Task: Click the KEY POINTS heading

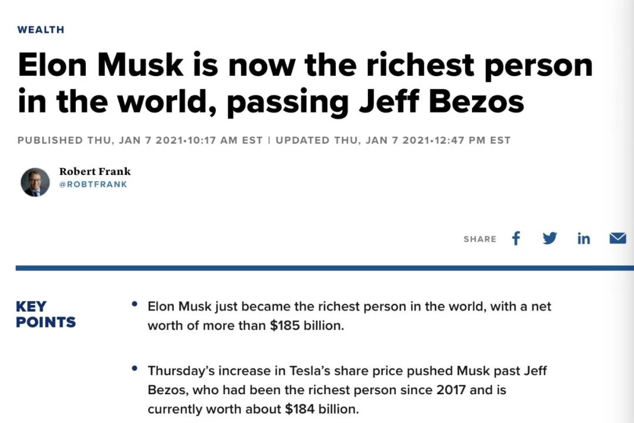Action: (46, 314)
